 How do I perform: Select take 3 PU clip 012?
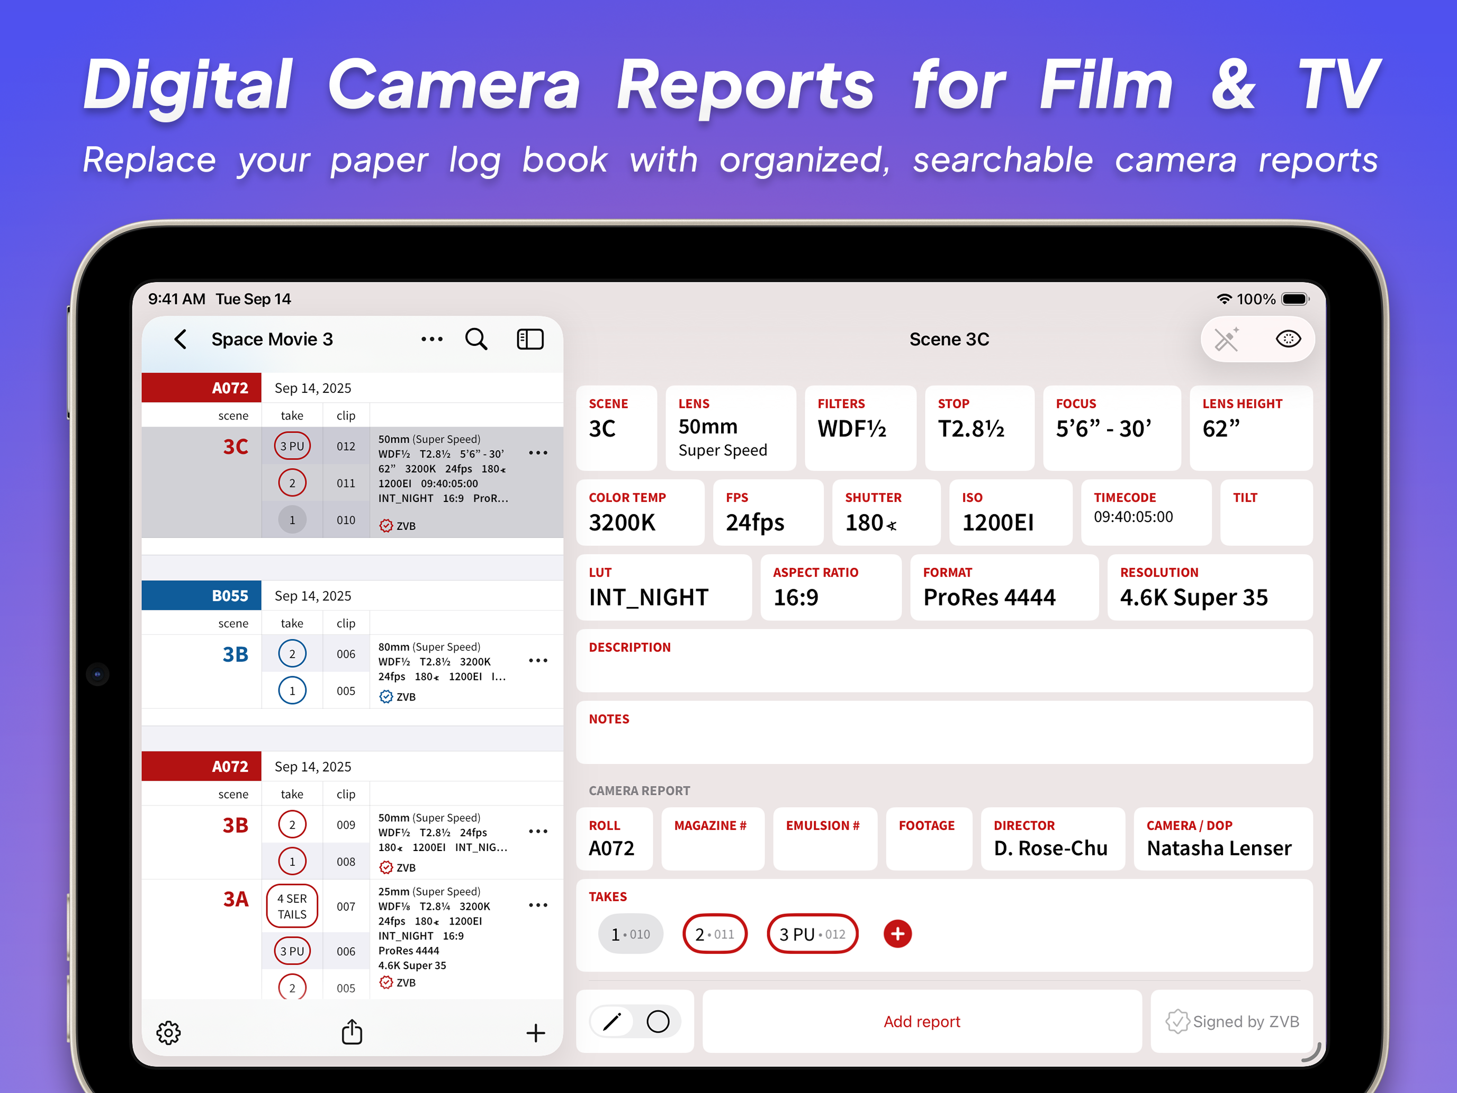click(x=812, y=934)
